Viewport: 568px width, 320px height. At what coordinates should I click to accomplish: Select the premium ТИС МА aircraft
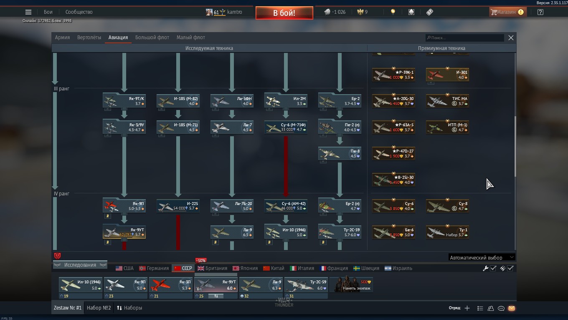(447, 101)
